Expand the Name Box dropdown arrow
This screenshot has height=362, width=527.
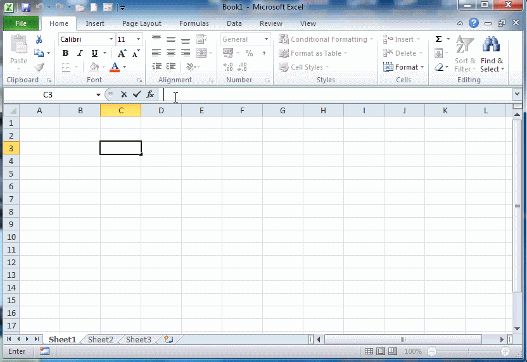[x=98, y=95]
